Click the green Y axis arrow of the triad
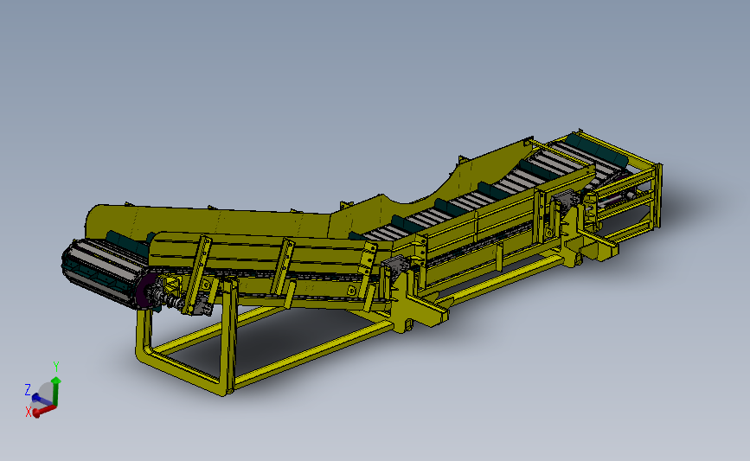 (56, 391)
